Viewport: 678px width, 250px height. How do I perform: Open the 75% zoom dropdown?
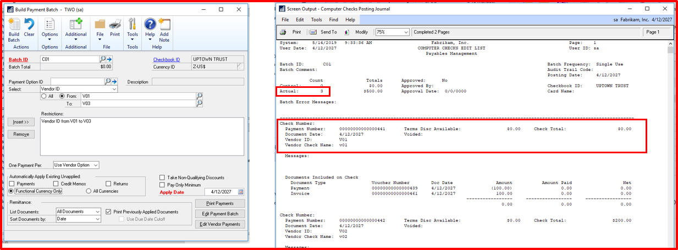406,32
